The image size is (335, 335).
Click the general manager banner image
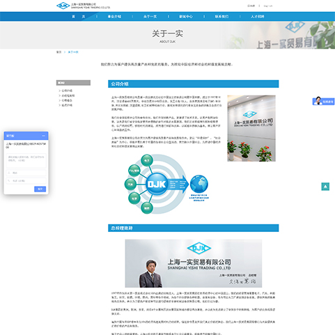point(194,263)
